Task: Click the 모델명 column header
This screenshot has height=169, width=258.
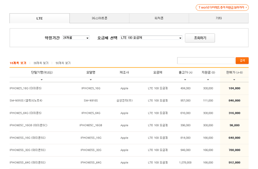Action: (91, 72)
